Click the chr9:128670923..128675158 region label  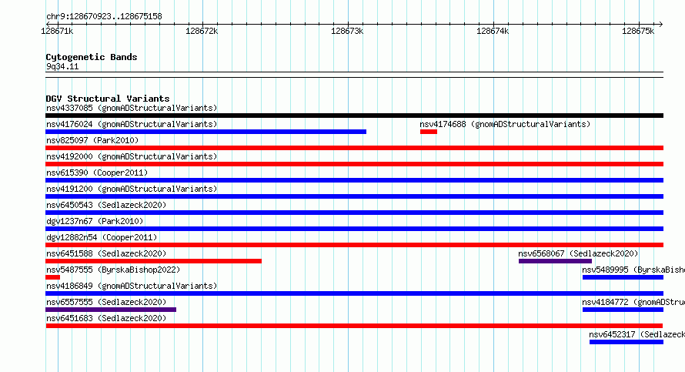click(104, 16)
